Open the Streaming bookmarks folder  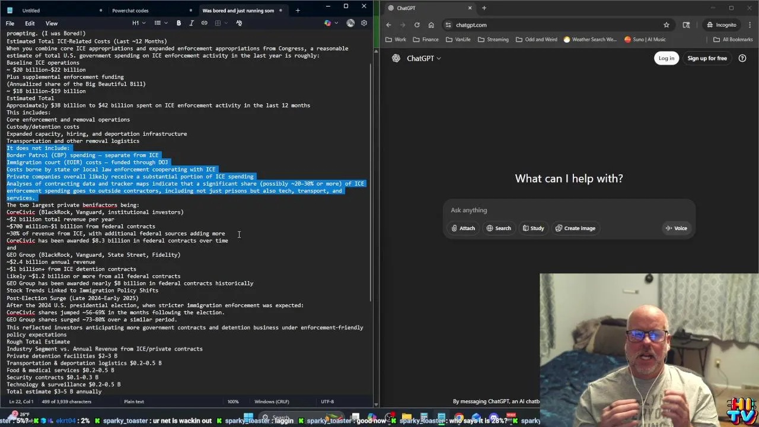pyautogui.click(x=493, y=40)
